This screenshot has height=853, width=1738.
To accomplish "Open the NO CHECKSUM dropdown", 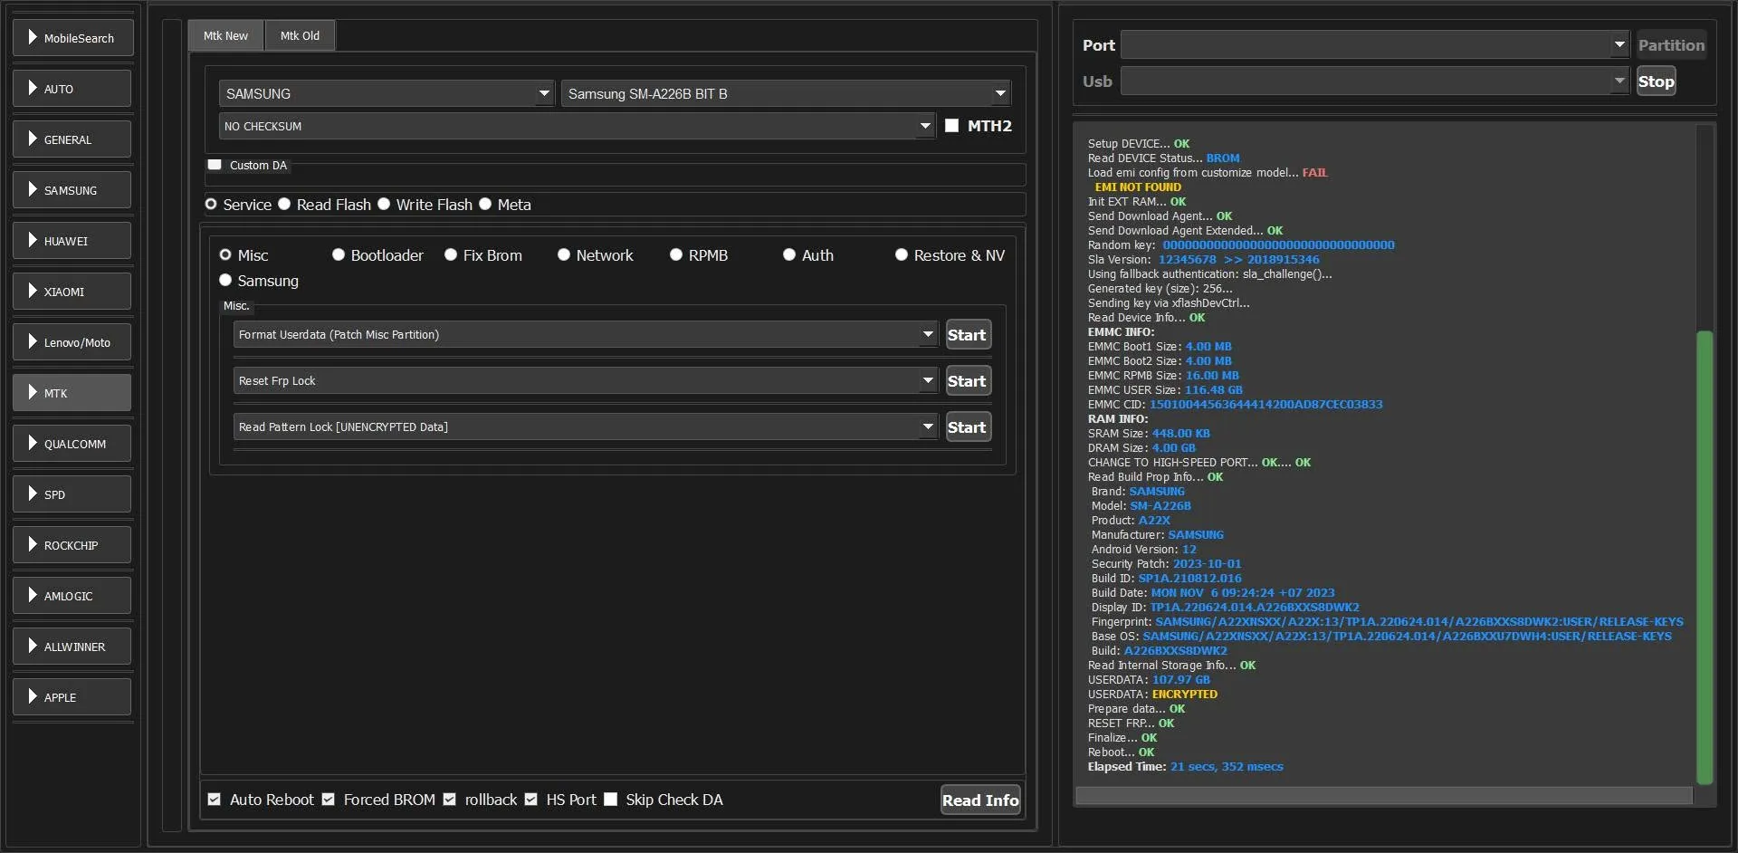I will (x=577, y=126).
